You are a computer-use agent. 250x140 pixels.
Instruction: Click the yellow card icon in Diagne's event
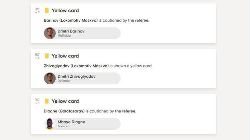pos(47,101)
